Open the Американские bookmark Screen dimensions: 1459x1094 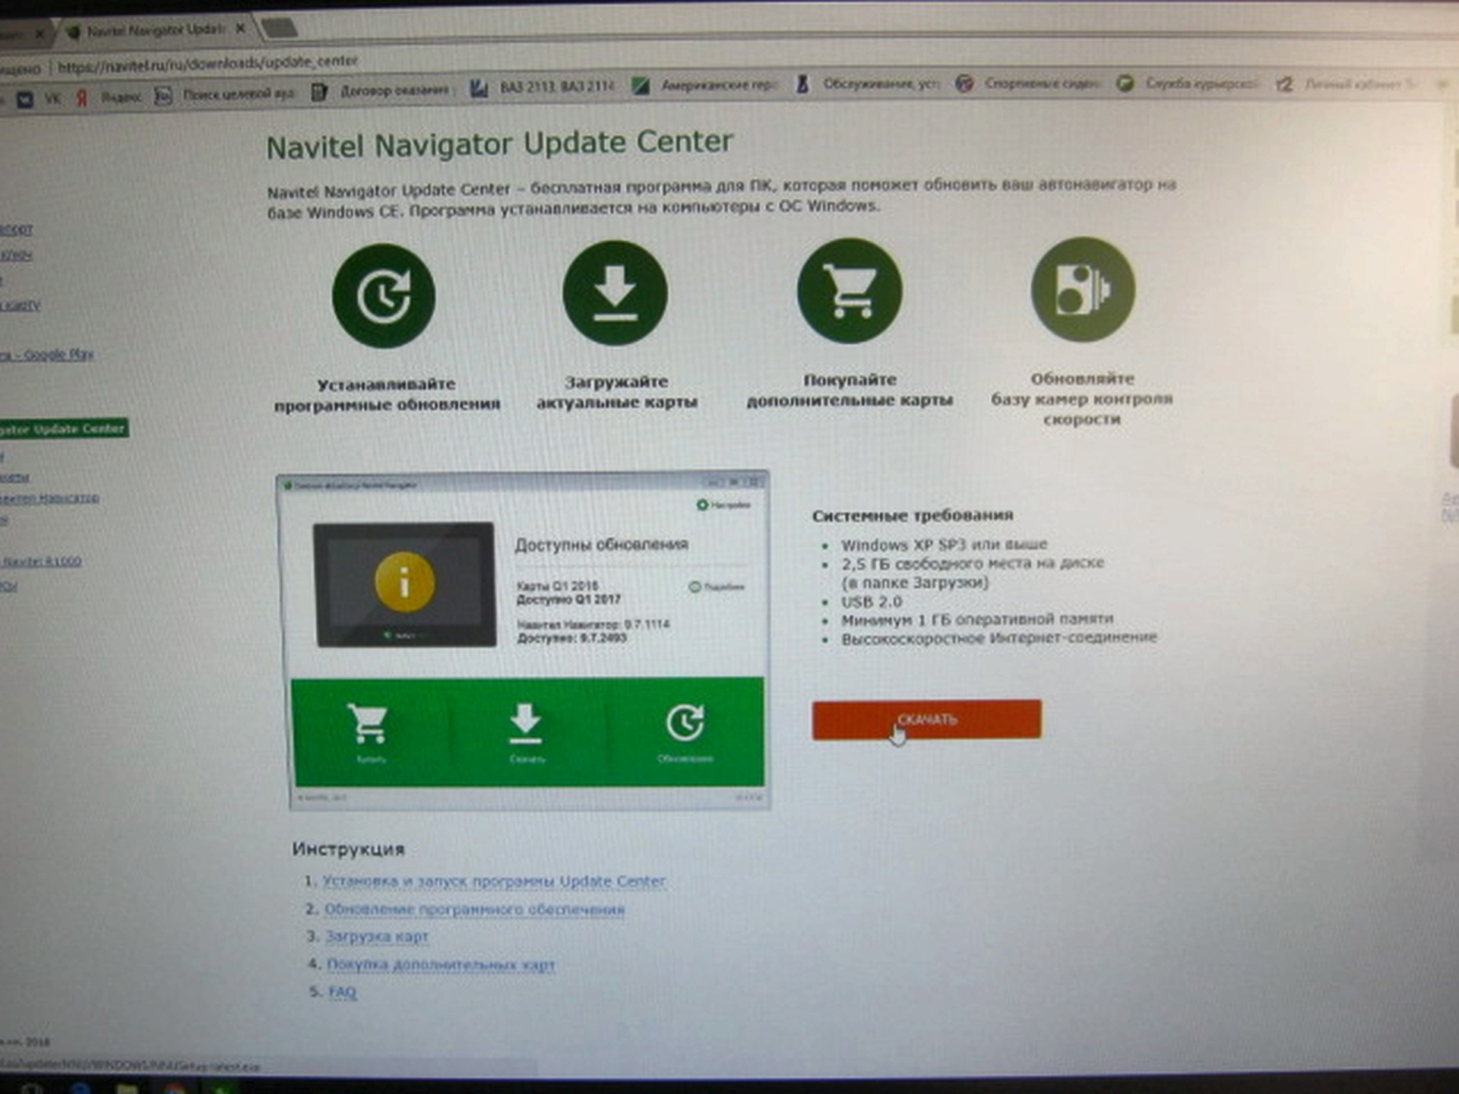704,85
